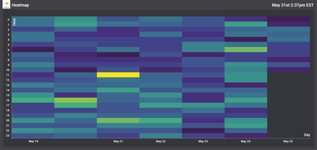Click hour 11 label on the vertical axis

[8, 75]
